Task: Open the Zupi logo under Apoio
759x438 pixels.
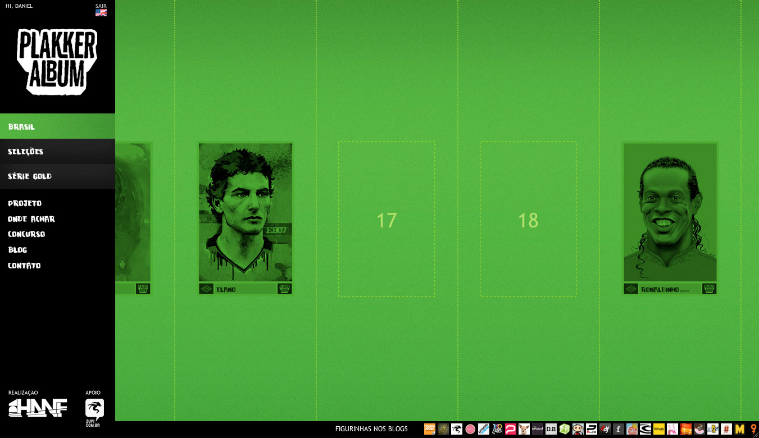Action: click(94, 413)
